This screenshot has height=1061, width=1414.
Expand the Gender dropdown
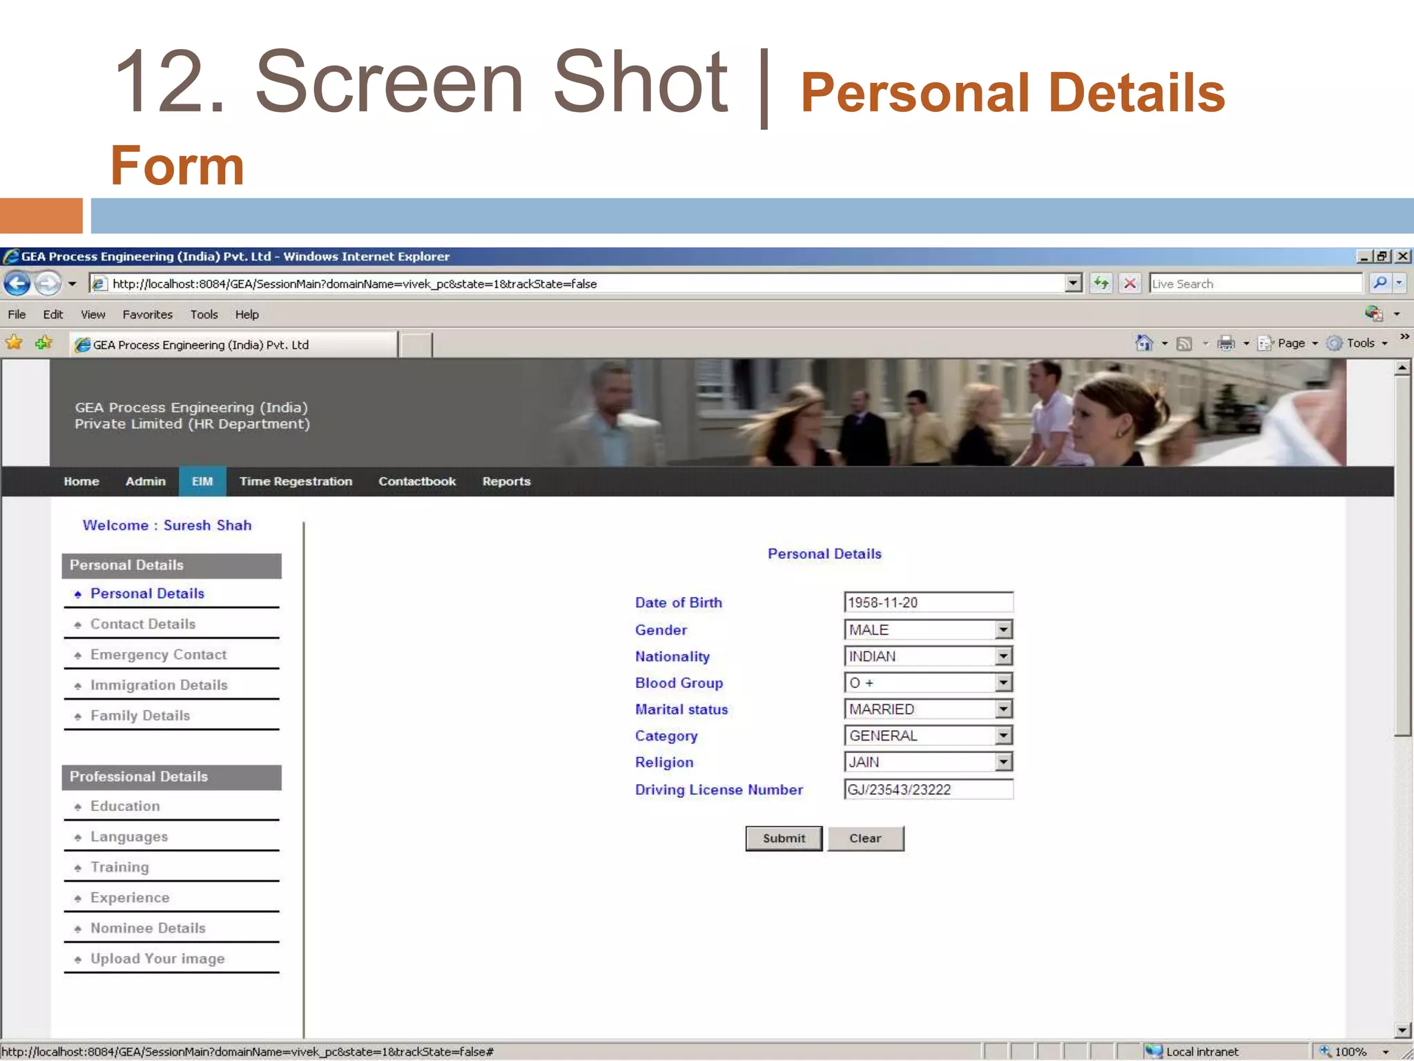point(1003,629)
